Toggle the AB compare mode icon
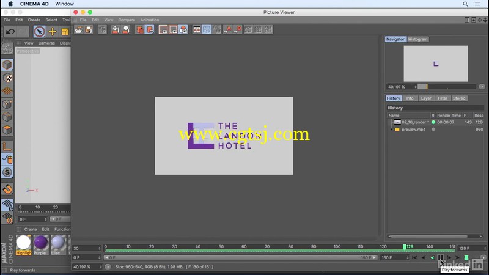Image resolution: width=489 pixels, height=275 pixels. click(197, 29)
